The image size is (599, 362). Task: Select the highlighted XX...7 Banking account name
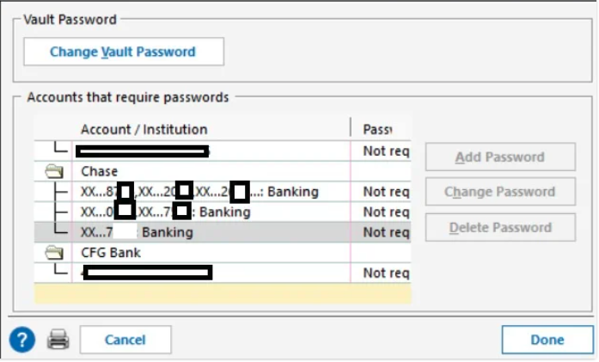[x=138, y=232]
